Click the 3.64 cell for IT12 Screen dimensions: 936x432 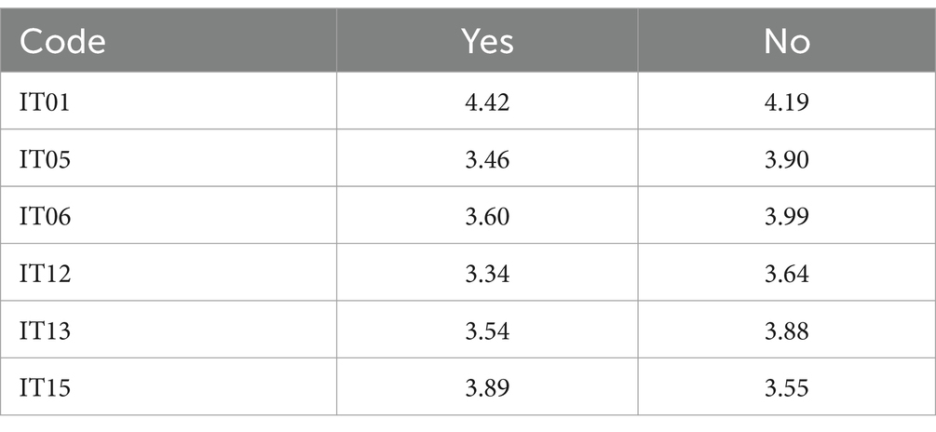click(787, 274)
